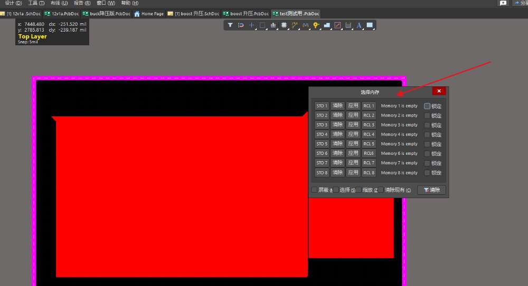Screen dimensions: 528x286
Task: Click the 'Memory 8 is empty' label
Action: coord(399,173)
